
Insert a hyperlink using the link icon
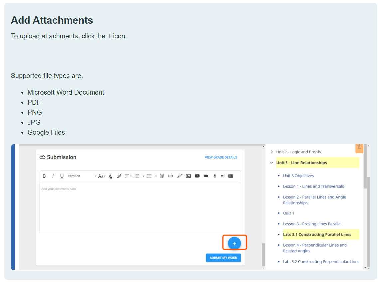(170, 176)
